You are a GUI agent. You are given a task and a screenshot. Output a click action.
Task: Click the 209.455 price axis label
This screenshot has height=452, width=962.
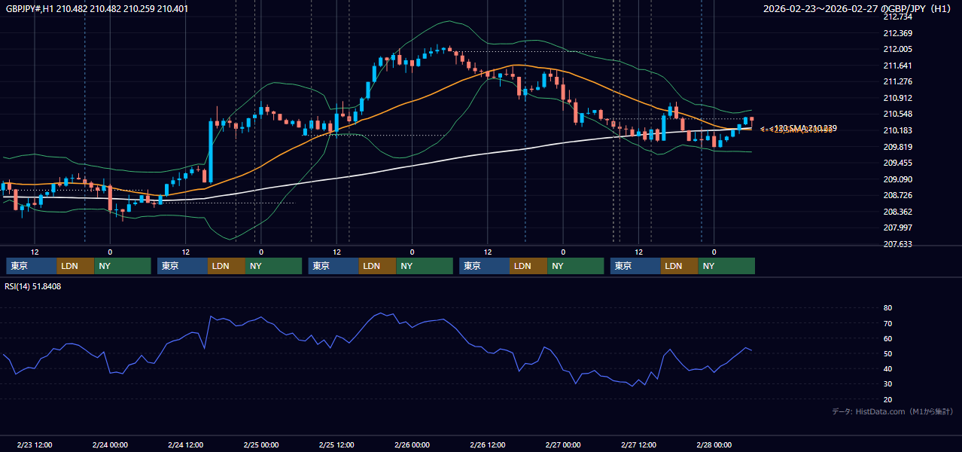click(x=897, y=163)
